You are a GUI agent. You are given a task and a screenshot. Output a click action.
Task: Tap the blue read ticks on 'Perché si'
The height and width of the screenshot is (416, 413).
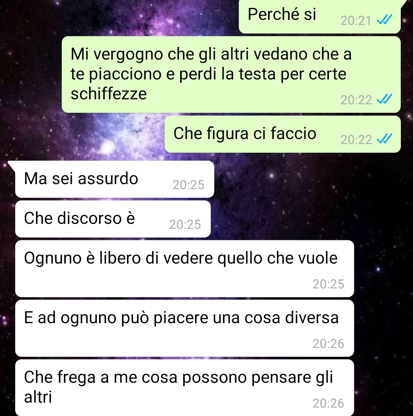click(384, 20)
